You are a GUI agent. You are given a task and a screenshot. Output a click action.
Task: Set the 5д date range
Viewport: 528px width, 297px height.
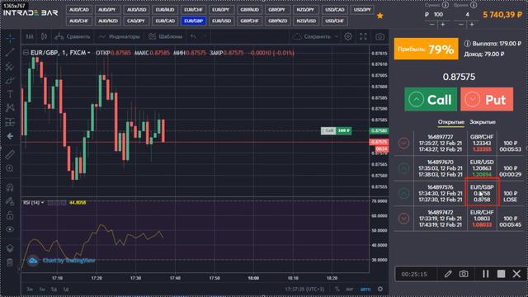point(54,289)
